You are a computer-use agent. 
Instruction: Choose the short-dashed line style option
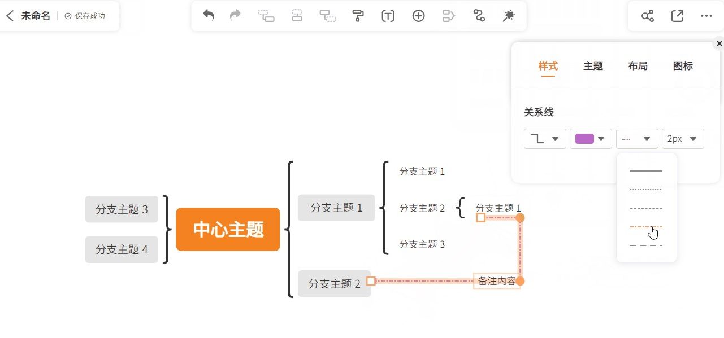click(646, 208)
